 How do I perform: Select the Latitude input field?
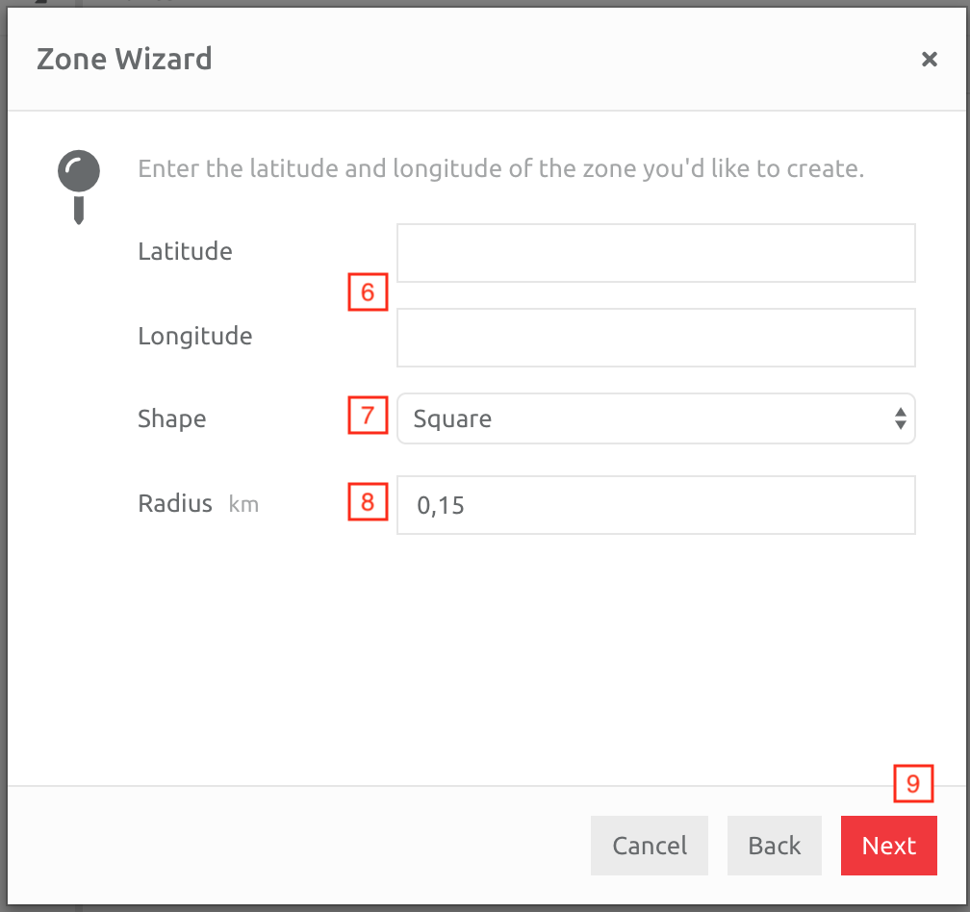pyautogui.click(x=655, y=253)
